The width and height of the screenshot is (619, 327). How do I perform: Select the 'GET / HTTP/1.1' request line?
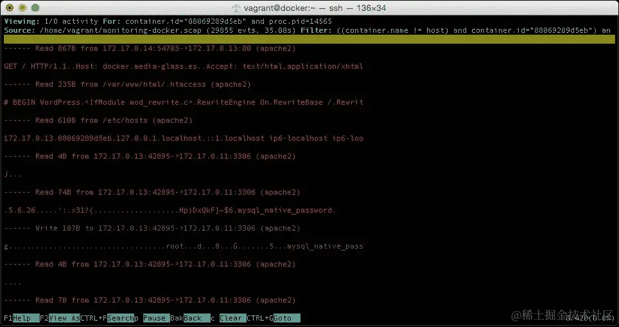tap(184, 66)
